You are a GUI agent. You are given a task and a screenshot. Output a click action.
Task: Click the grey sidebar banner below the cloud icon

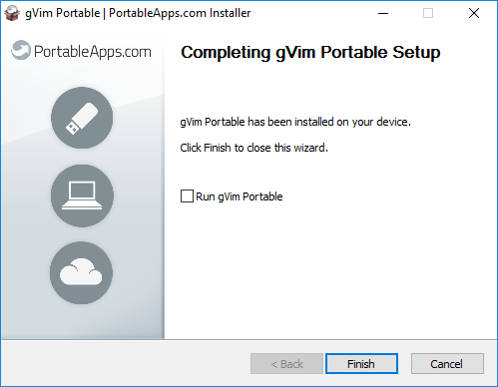click(82, 322)
